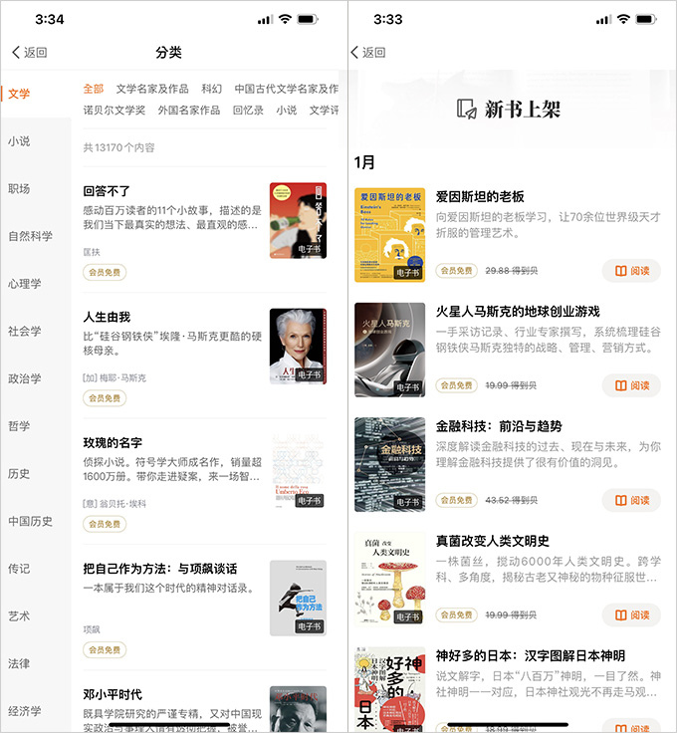Screen dimensions: 677x733
Task: Select the 政治学 category in sidebar
Action: click(x=24, y=378)
